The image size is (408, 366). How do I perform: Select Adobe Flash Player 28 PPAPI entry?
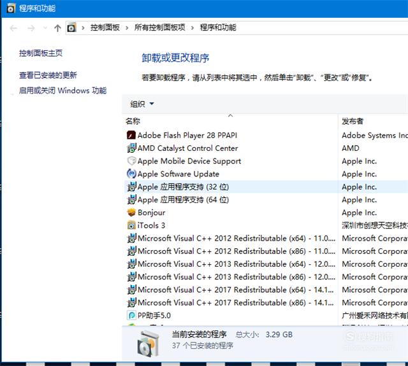click(x=187, y=135)
